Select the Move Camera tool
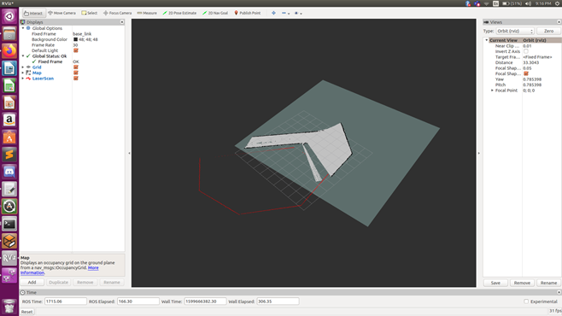Image resolution: width=562 pixels, height=316 pixels. point(62,13)
